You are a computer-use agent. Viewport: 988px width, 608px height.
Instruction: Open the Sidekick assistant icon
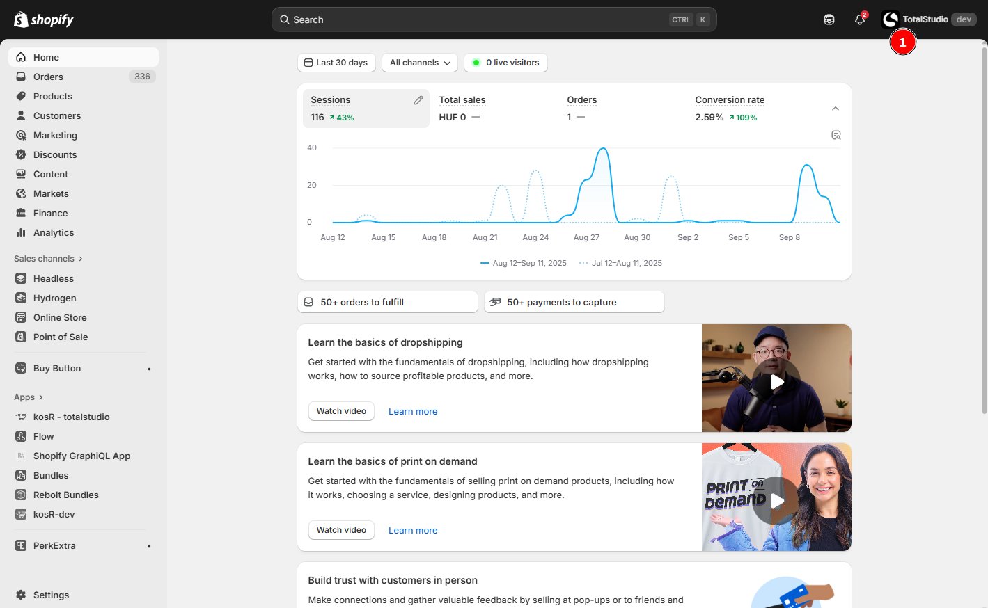point(829,19)
